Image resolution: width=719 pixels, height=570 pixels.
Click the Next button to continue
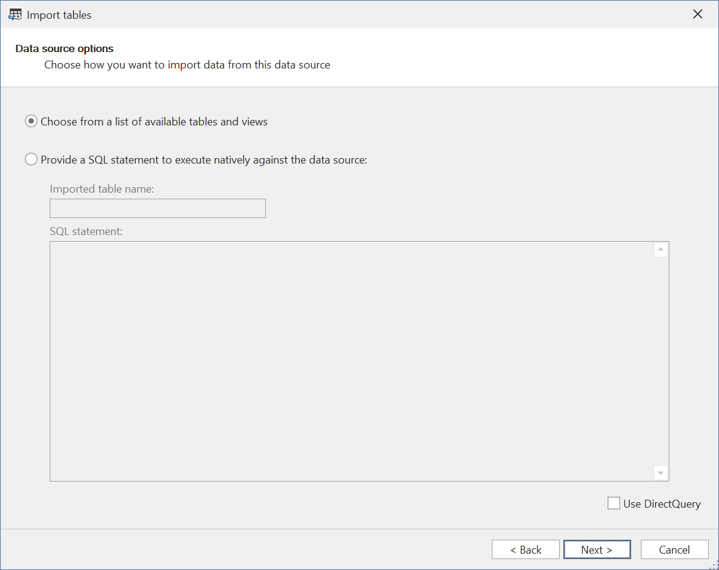pyautogui.click(x=597, y=549)
